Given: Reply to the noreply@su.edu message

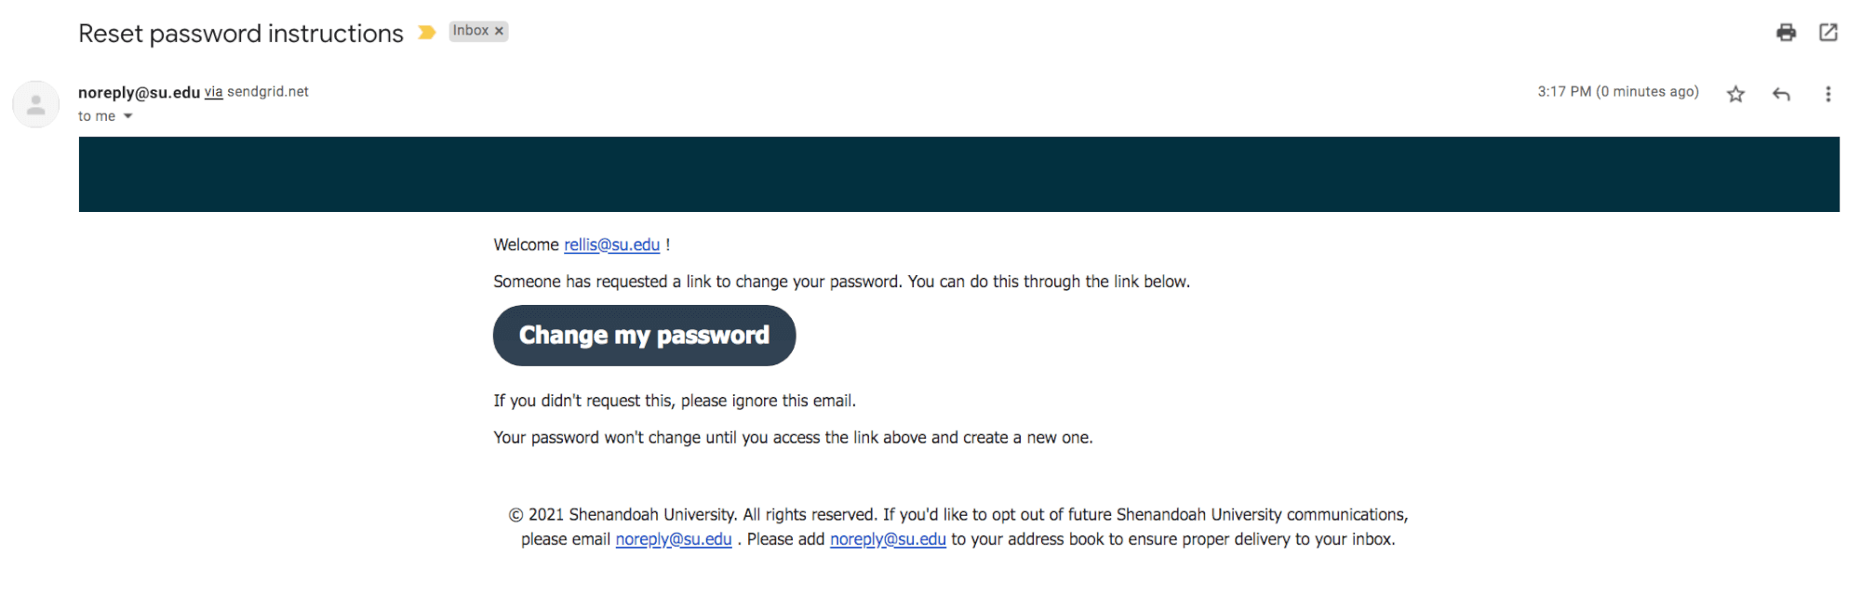Looking at the screenshot, I should click(x=1781, y=94).
